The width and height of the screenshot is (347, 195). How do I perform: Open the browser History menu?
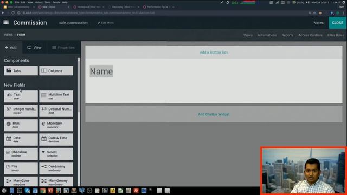tap(38, 2)
